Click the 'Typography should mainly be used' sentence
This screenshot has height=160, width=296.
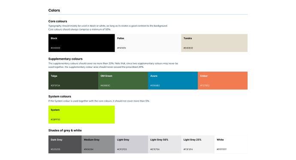tap(108, 26)
